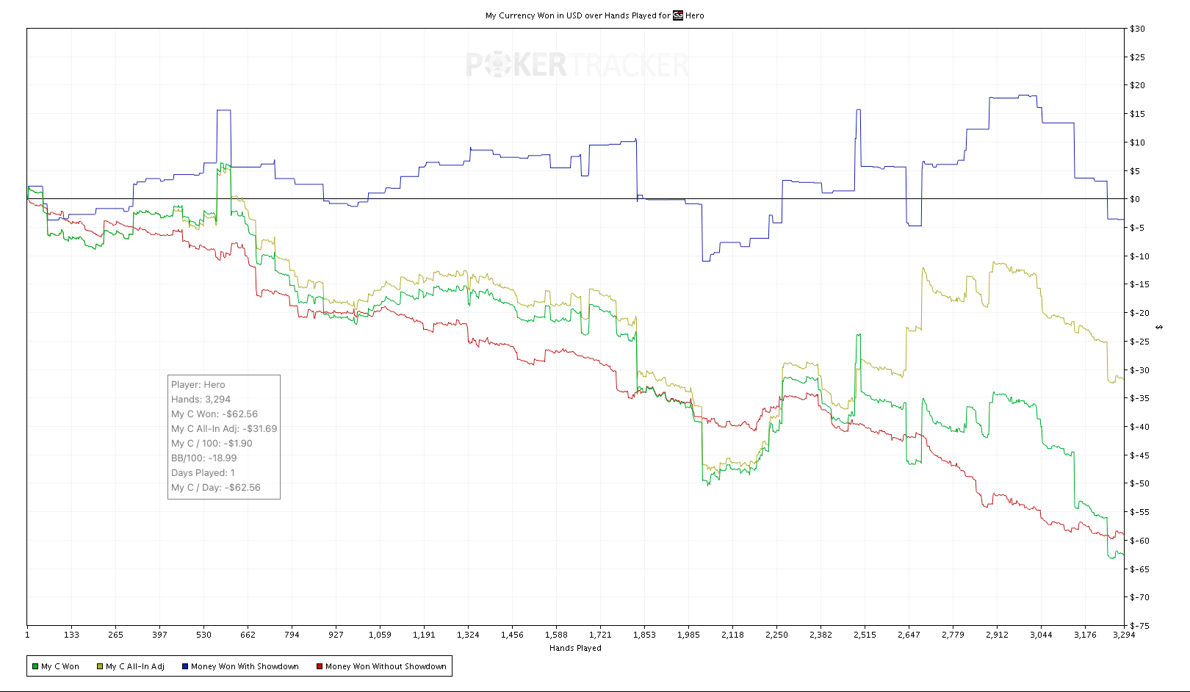The image size is (1190, 692).
Task: Click the 3,294 tick on the x-axis
Action: [x=1124, y=635]
